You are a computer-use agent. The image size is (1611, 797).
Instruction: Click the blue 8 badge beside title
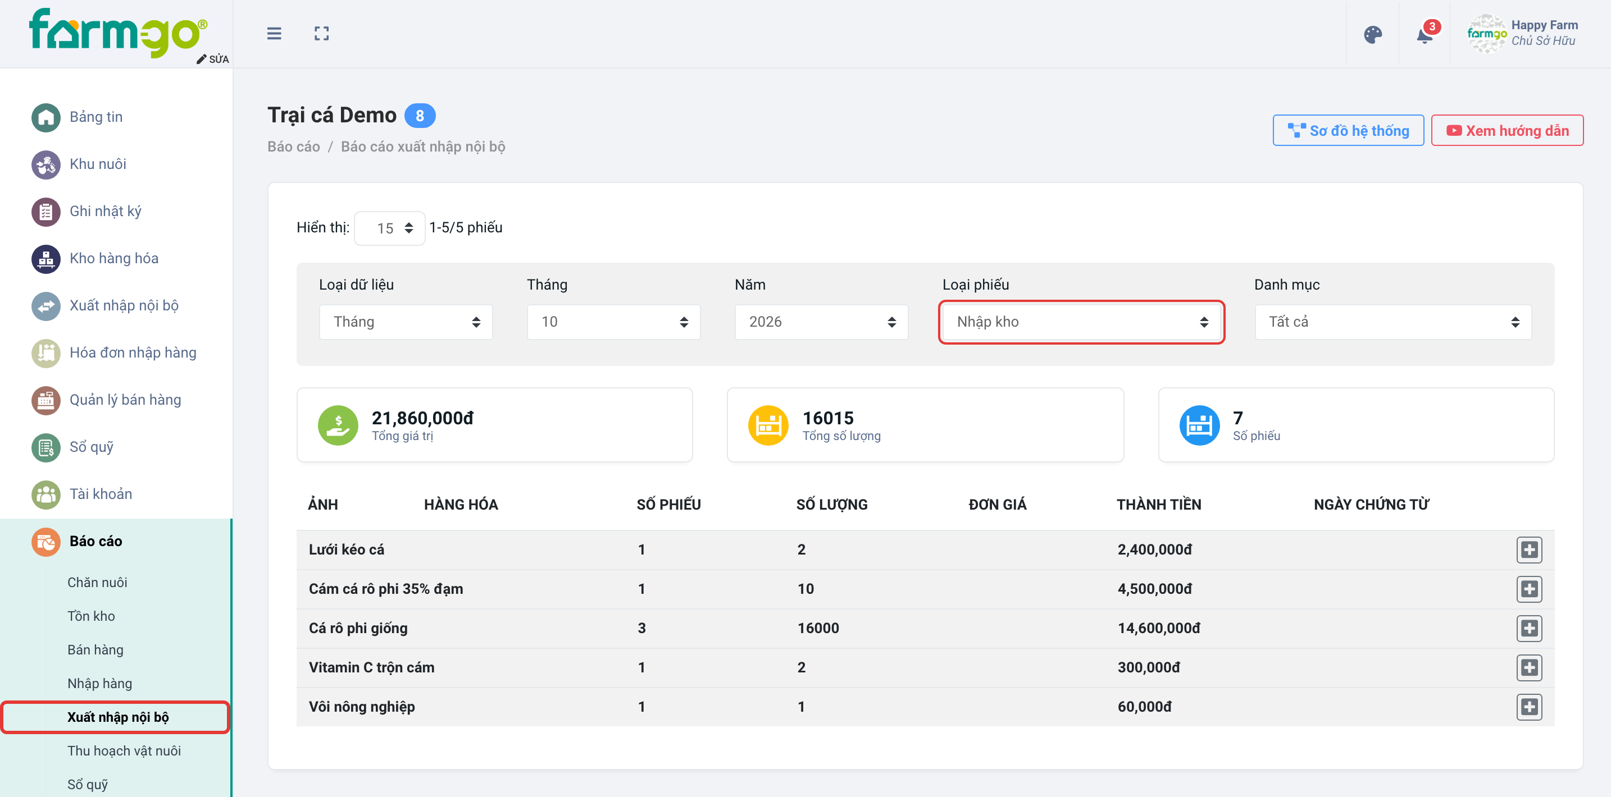pos(420,116)
